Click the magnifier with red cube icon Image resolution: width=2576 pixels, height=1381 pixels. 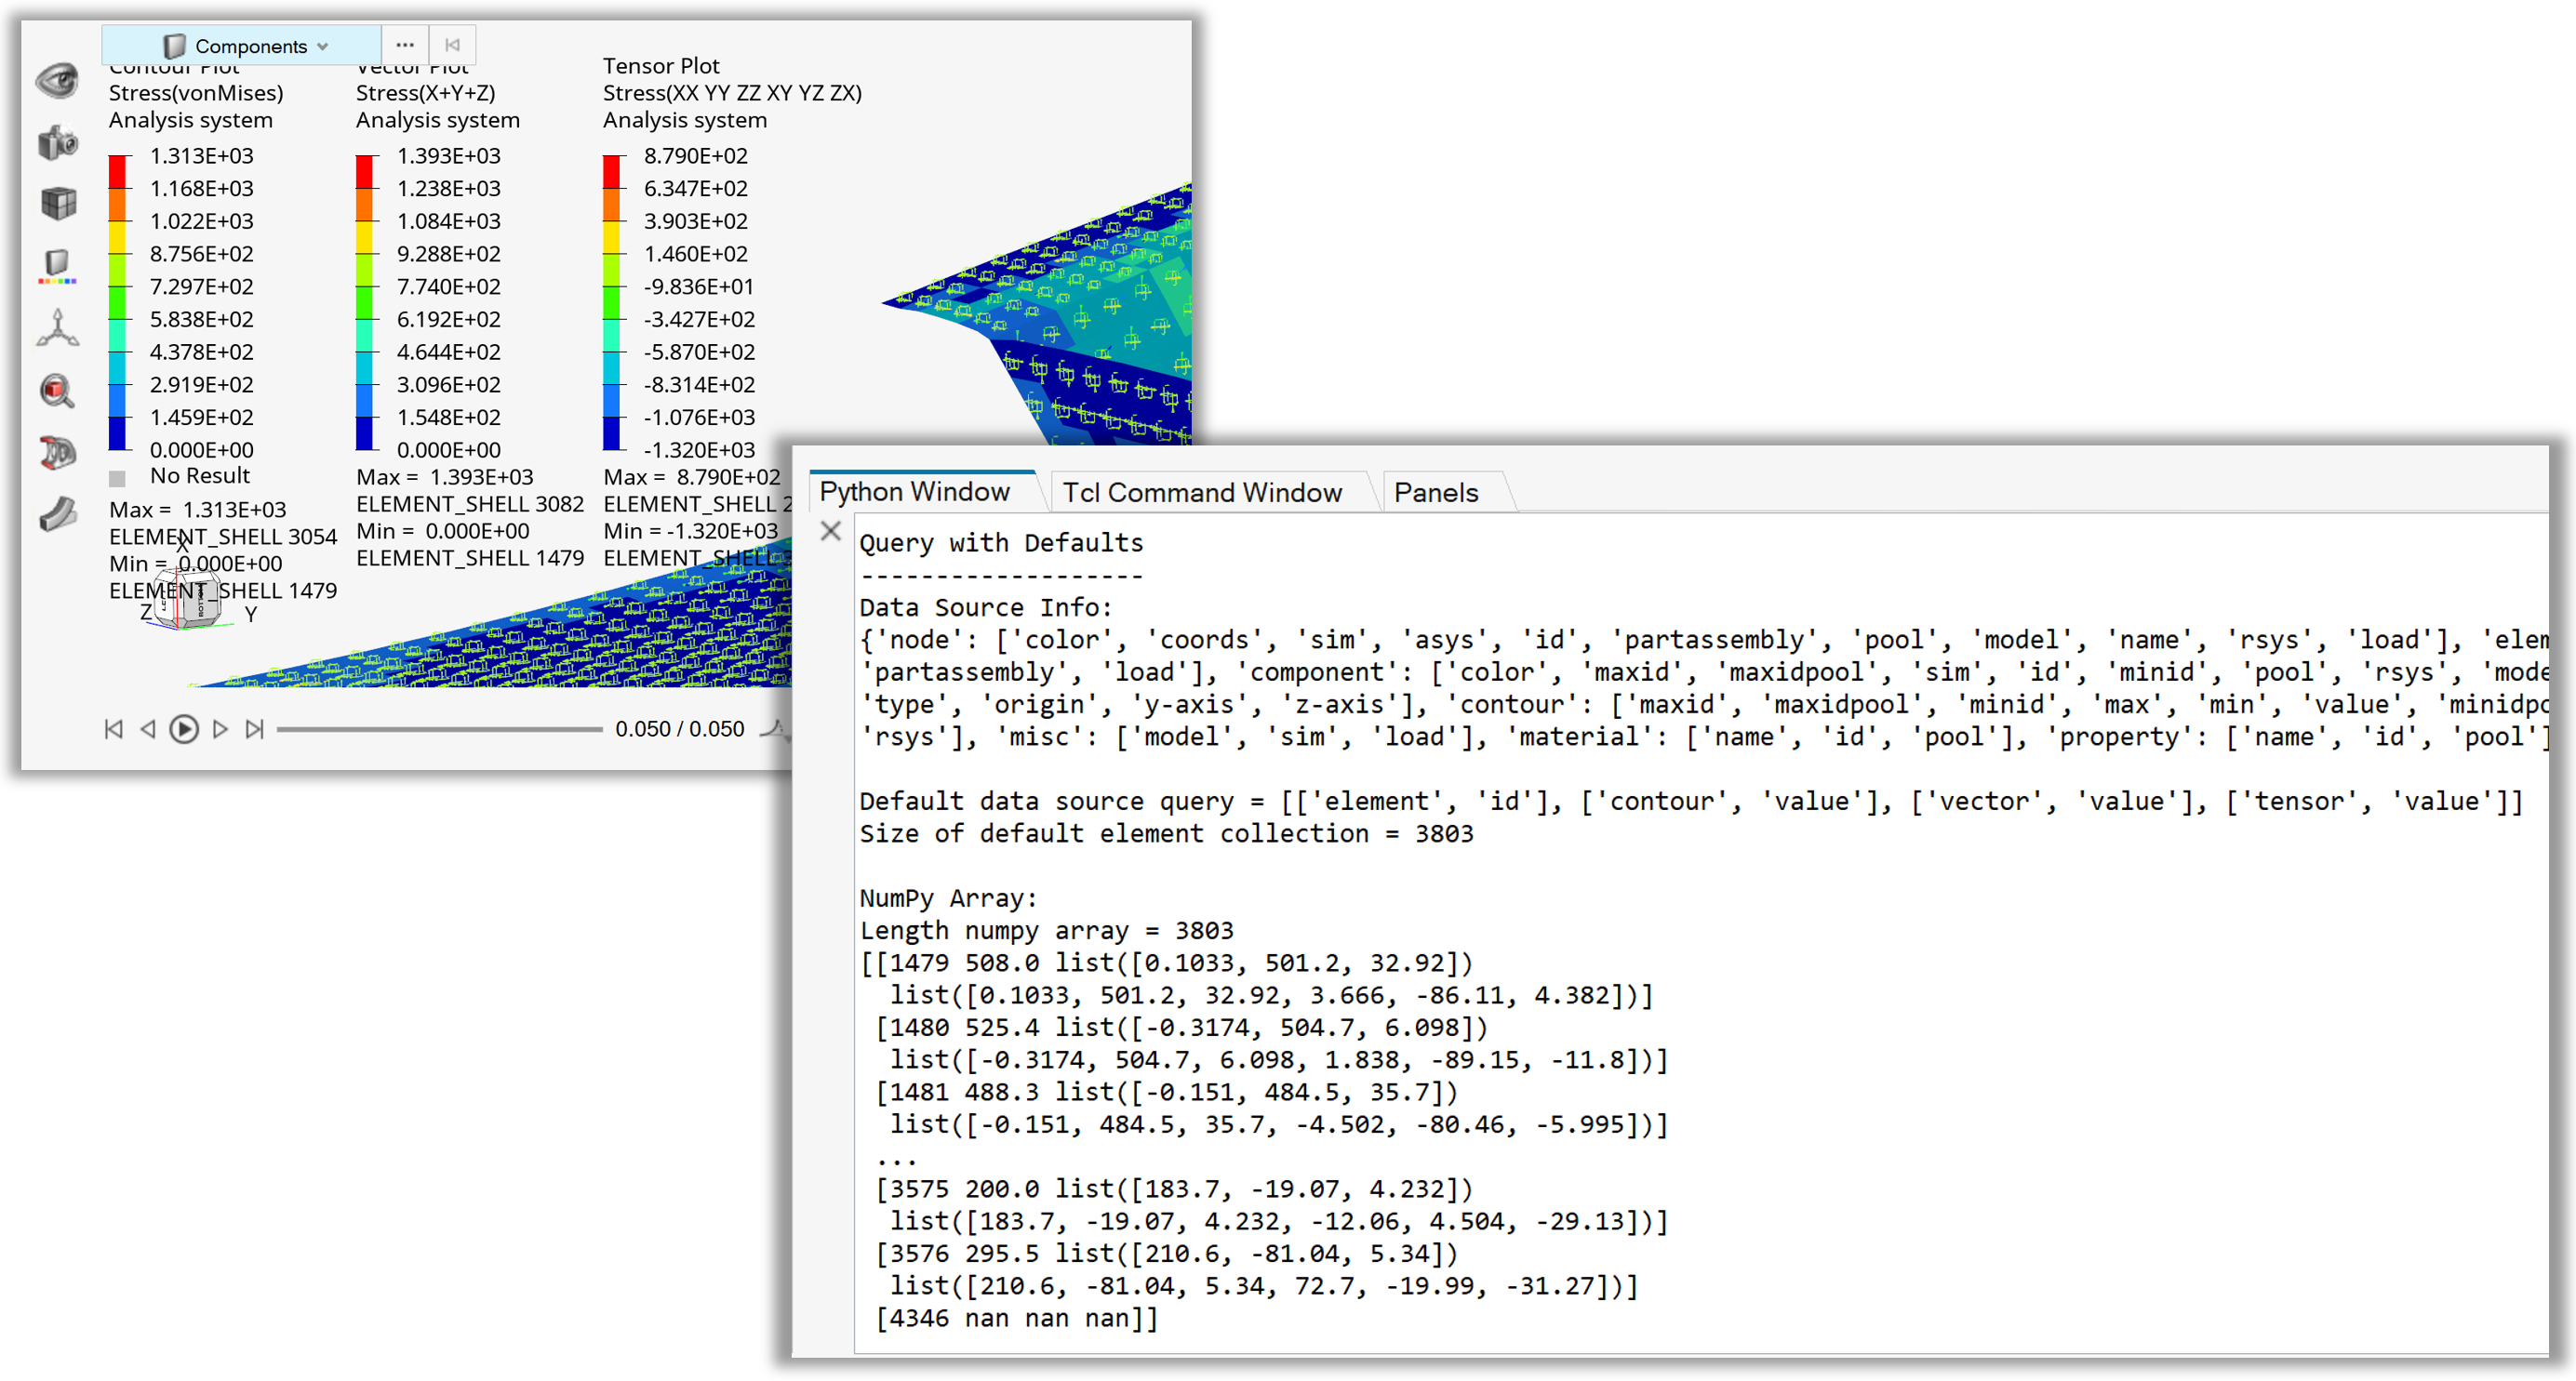58,391
